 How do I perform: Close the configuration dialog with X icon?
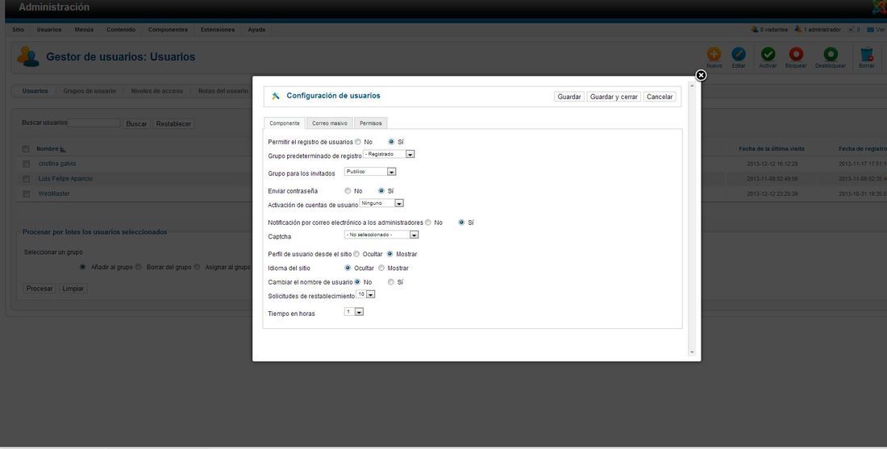pos(700,75)
